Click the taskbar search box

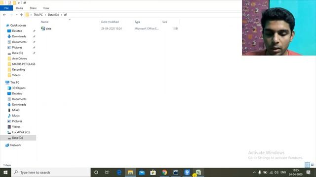51,173
